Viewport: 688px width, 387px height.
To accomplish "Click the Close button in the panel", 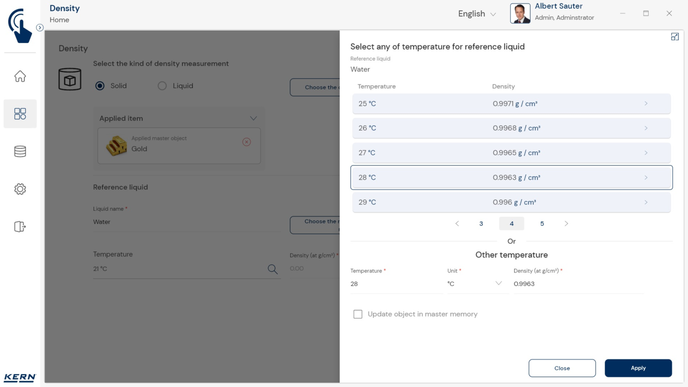I will (562, 368).
